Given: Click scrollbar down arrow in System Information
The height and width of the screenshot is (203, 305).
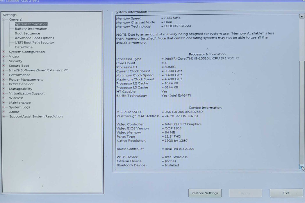Looking at the screenshot, I should [302, 167].
